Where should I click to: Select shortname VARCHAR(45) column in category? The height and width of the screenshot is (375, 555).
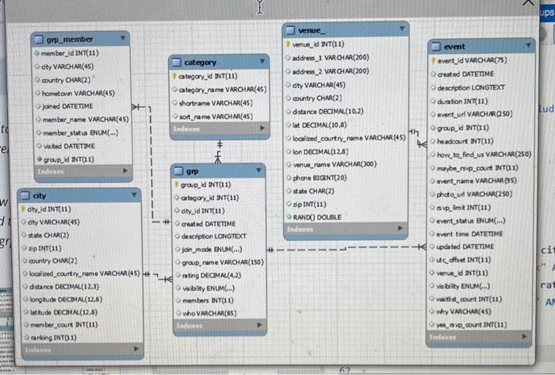pyautogui.click(x=216, y=103)
